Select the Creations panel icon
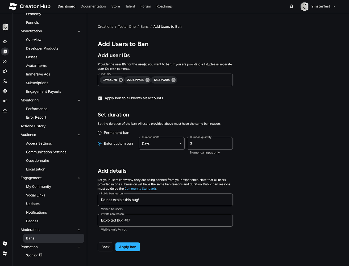Image resolution: width=349 pixels, height=266 pixels. [x=5, y=51]
